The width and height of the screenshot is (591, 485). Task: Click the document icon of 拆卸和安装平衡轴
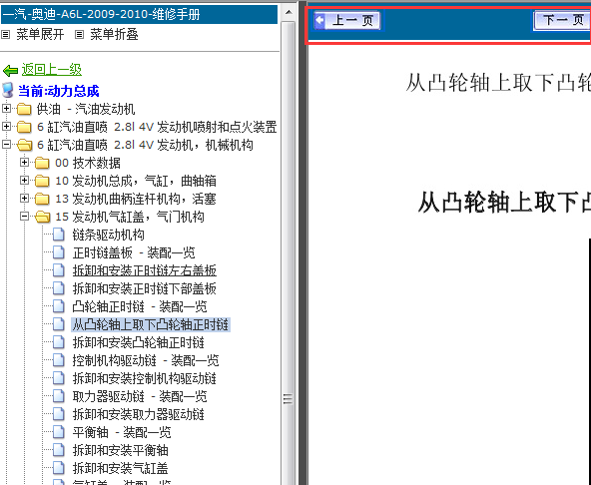pos(59,450)
